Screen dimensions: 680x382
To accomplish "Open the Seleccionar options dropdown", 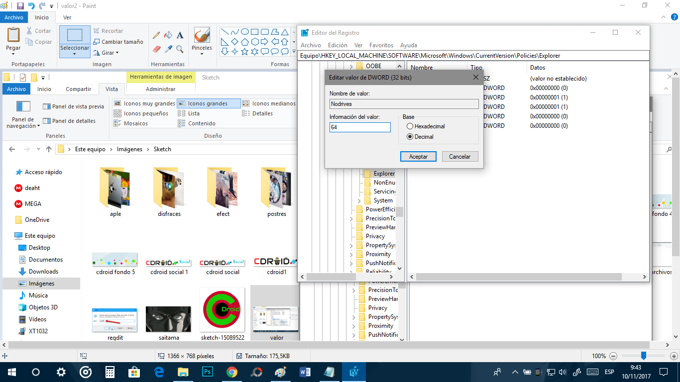I will (x=75, y=54).
